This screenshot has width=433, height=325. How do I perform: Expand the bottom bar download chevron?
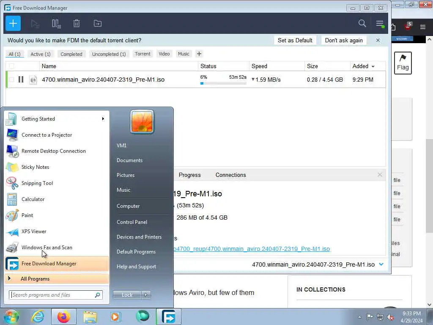(x=381, y=264)
